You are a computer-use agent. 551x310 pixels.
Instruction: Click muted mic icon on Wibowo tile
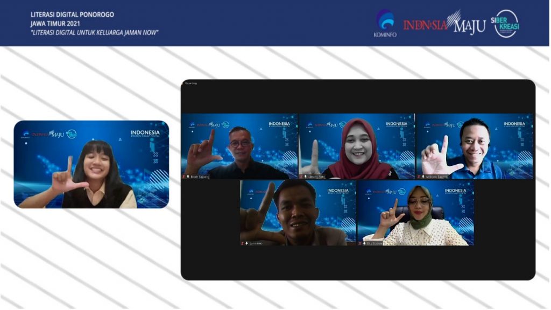click(x=419, y=177)
